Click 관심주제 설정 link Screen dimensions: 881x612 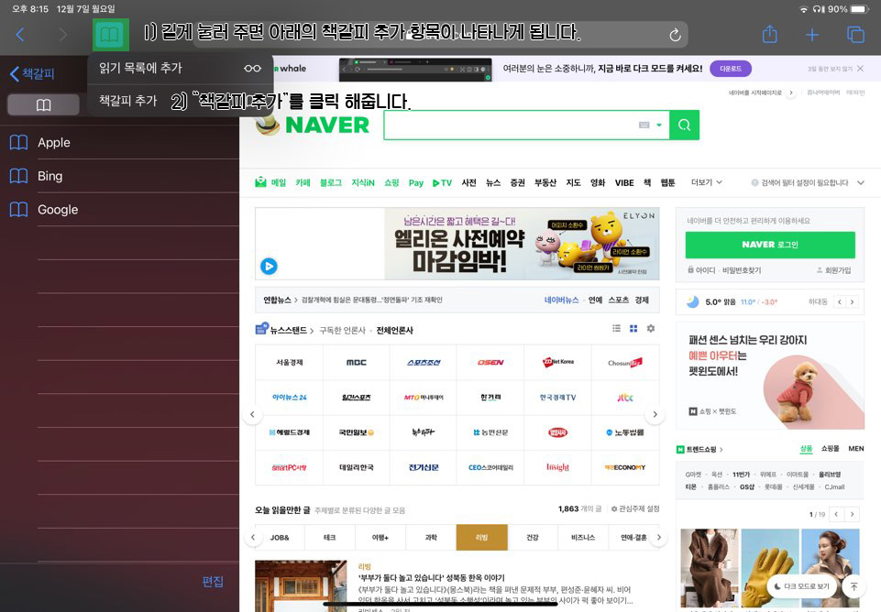point(635,508)
